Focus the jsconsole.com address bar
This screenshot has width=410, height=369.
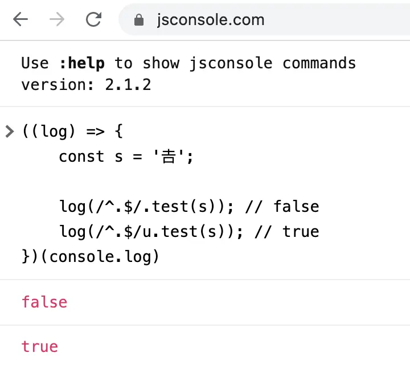(264, 19)
